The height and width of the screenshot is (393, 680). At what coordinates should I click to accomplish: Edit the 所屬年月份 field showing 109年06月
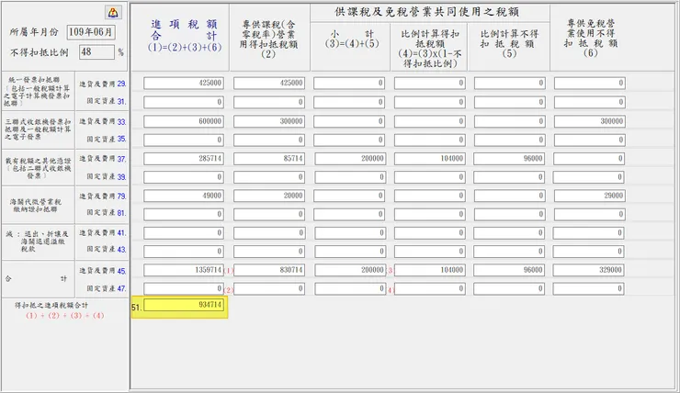91,32
